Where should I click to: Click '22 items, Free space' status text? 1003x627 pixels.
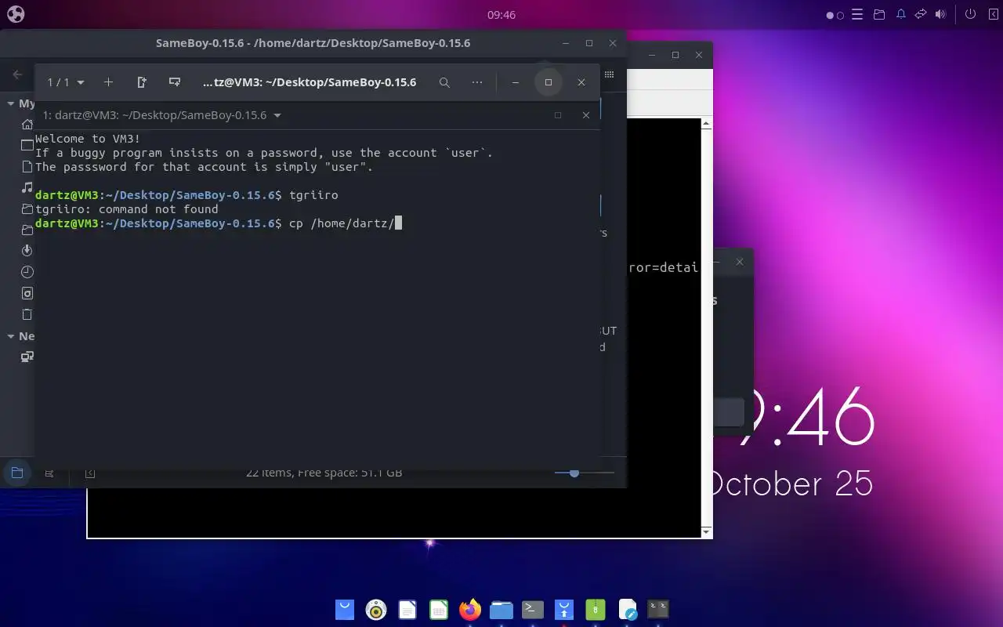[324, 473]
